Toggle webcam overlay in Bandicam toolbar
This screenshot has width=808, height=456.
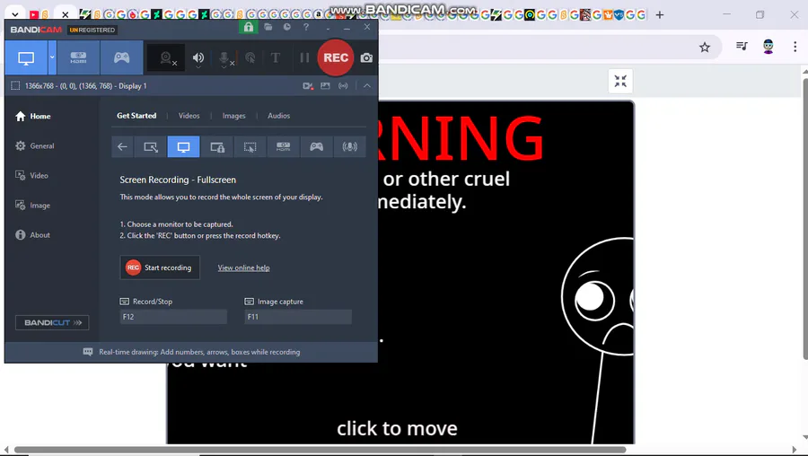coord(166,58)
